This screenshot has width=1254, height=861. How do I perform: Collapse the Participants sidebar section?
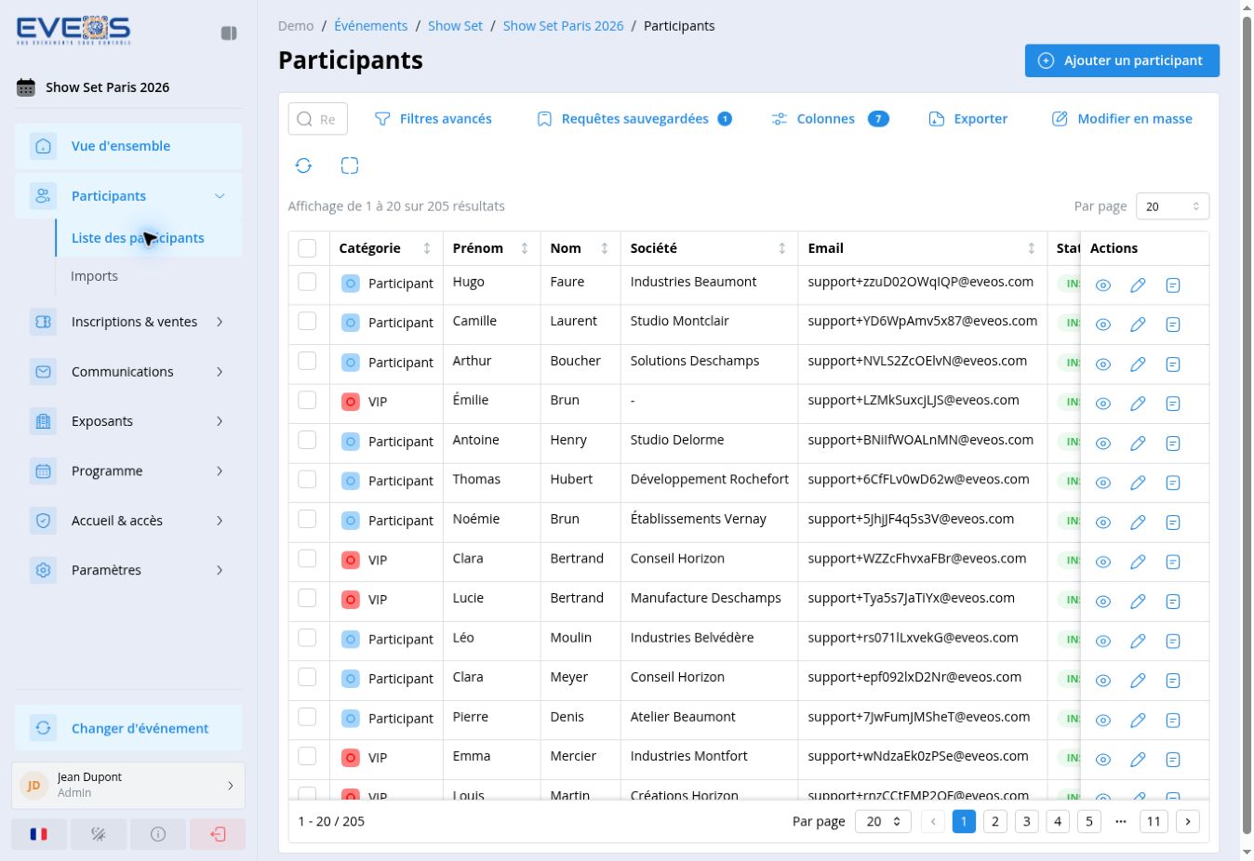click(x=128, y=196)
